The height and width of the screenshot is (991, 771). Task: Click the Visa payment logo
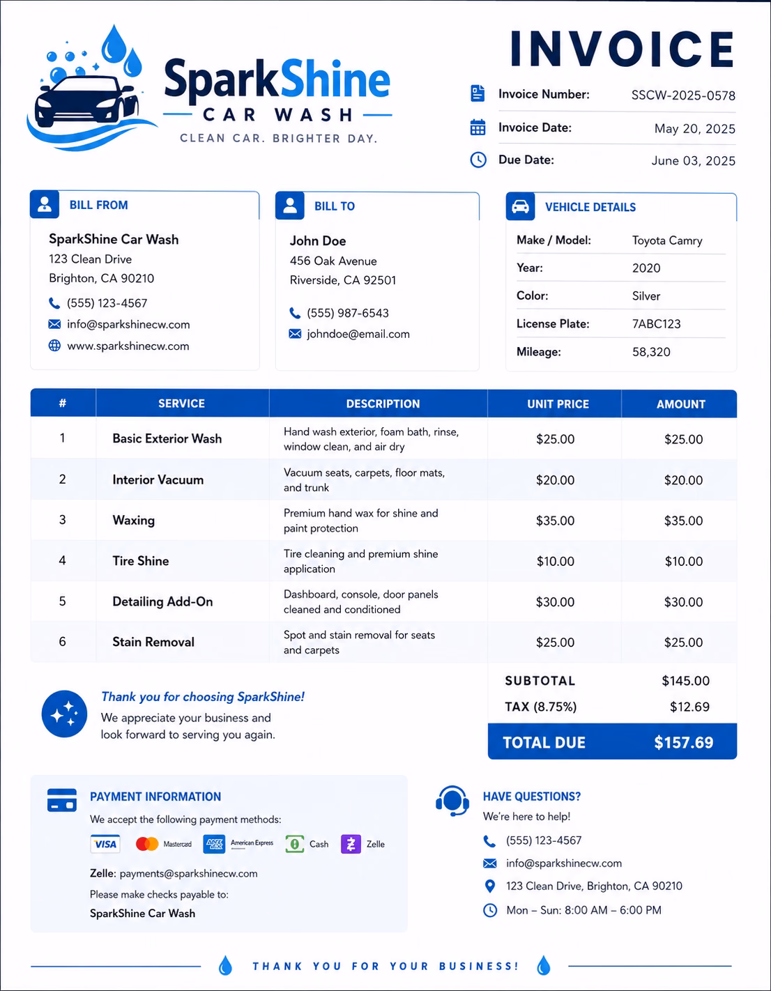pos(105,844)
